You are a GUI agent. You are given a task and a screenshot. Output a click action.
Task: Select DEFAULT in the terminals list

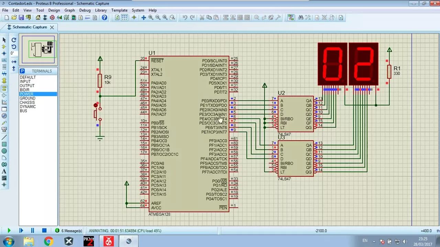point(28,78)
